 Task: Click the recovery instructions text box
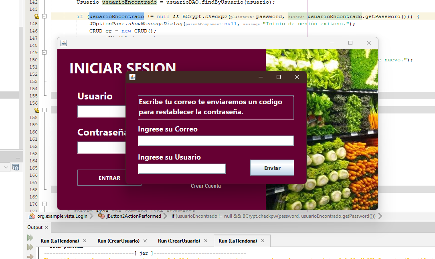(216, 107)
